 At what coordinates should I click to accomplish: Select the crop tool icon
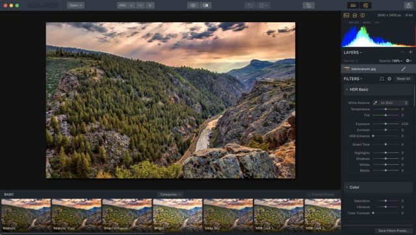click(309, 5)
